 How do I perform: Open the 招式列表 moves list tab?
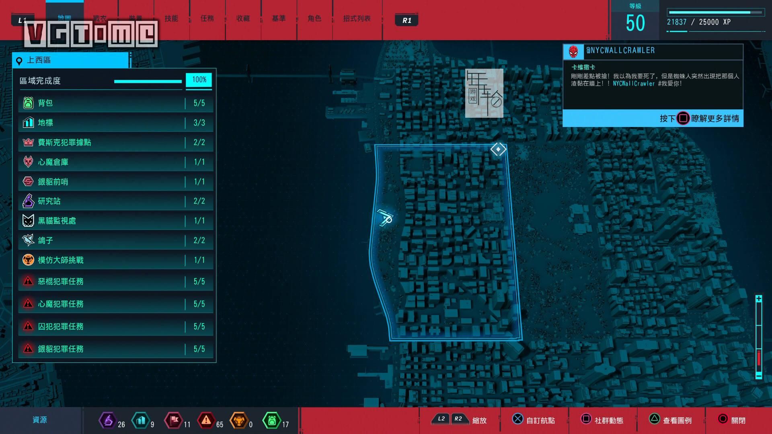point(357,18)
